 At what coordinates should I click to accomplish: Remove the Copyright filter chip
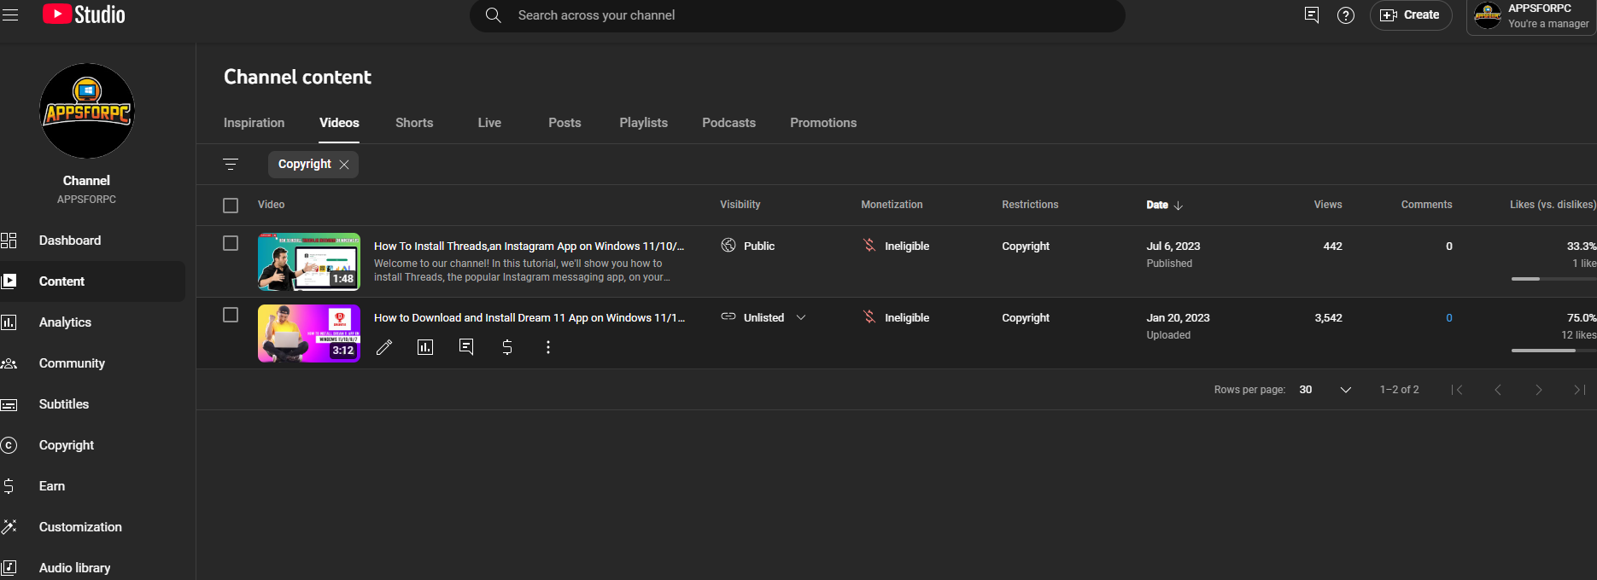tap(344, 165)
